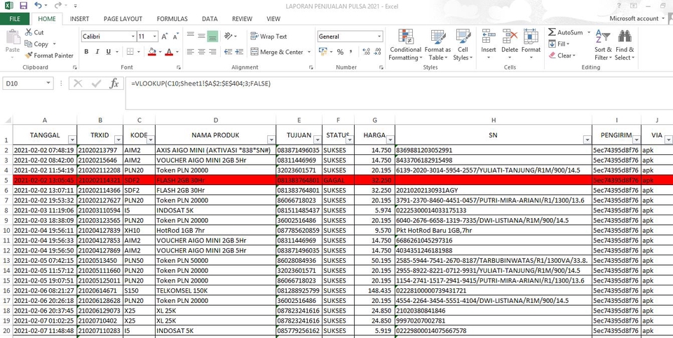Align cell text right
This screenshot has height=338, width=673.
(212, 51)
